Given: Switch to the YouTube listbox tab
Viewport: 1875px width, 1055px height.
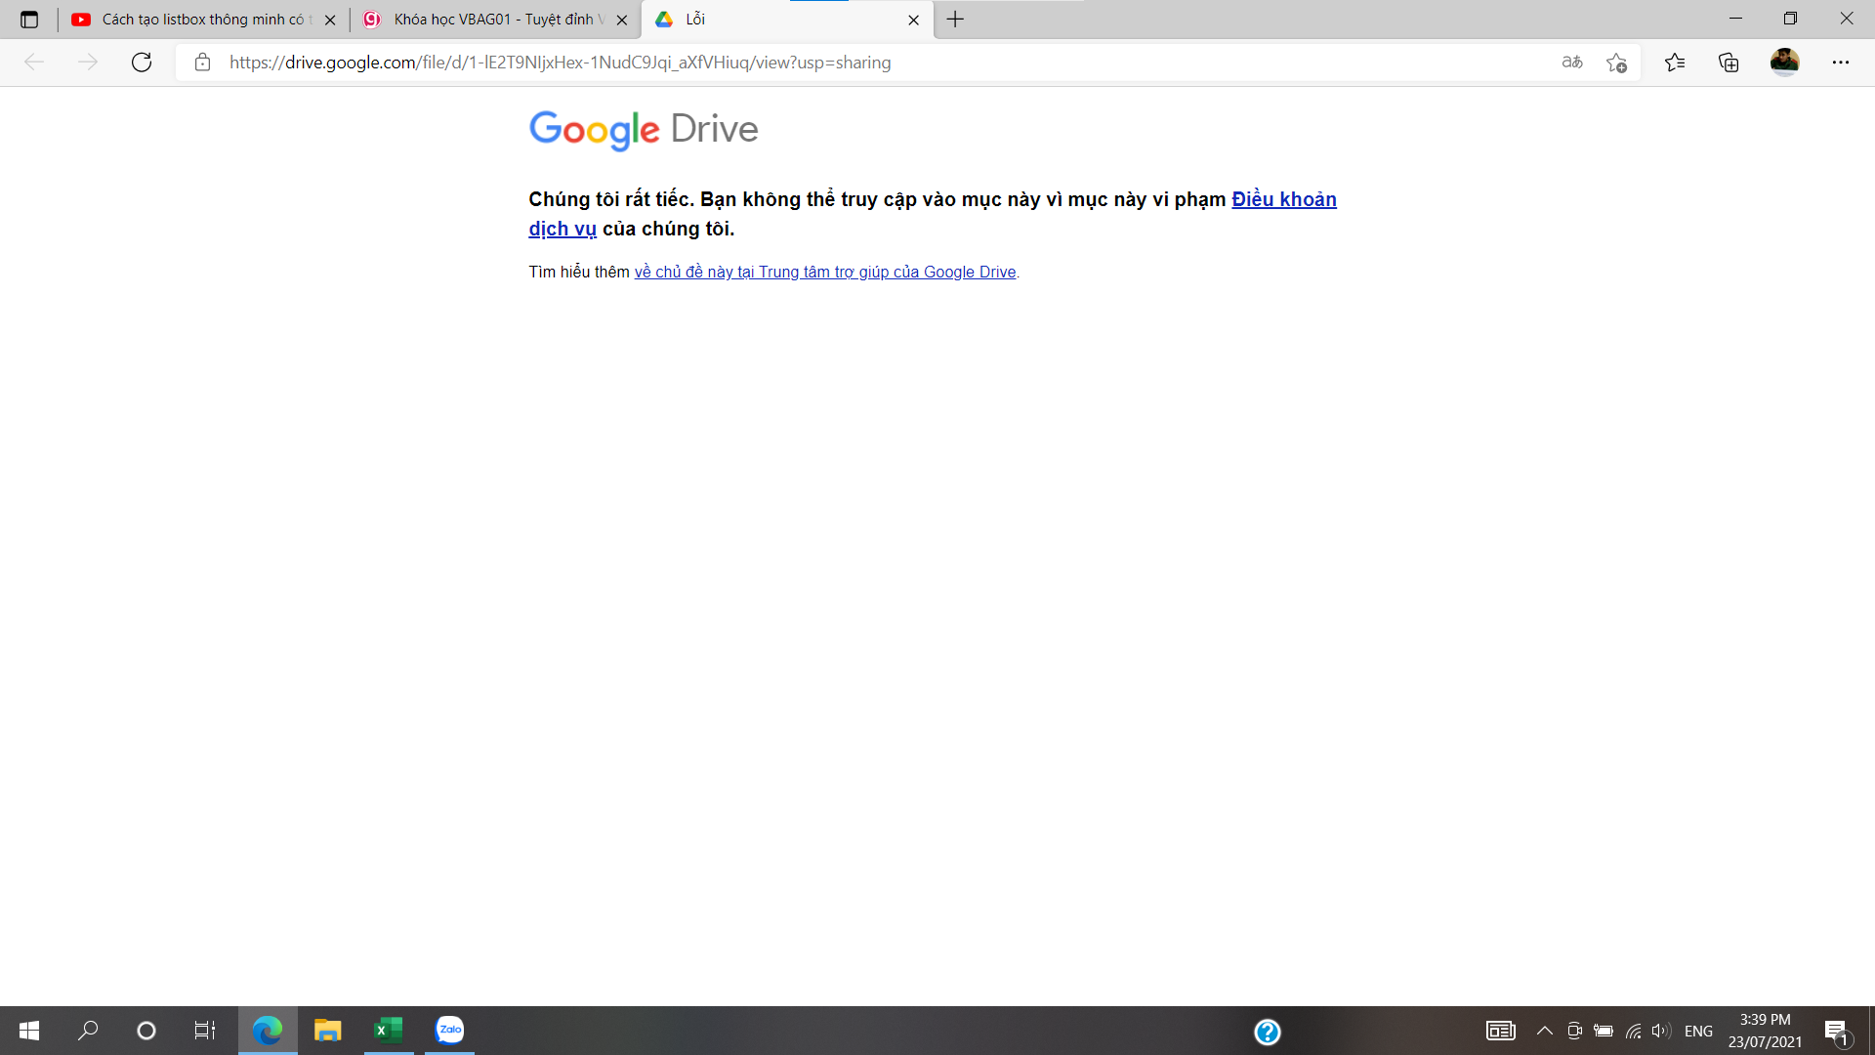Looking at the screenshot, I should 203,20.
